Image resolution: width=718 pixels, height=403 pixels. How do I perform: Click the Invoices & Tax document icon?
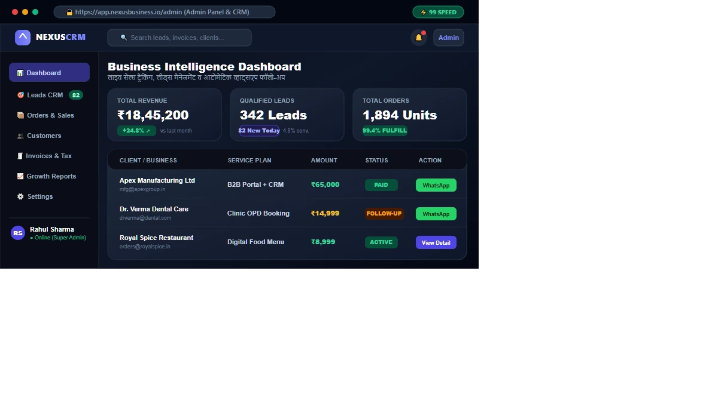(20, 156)
